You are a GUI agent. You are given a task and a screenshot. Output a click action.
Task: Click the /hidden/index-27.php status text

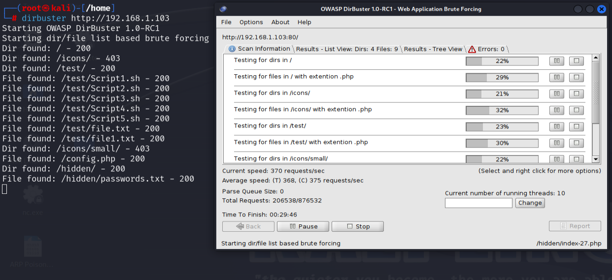click(x=569, y=243)
